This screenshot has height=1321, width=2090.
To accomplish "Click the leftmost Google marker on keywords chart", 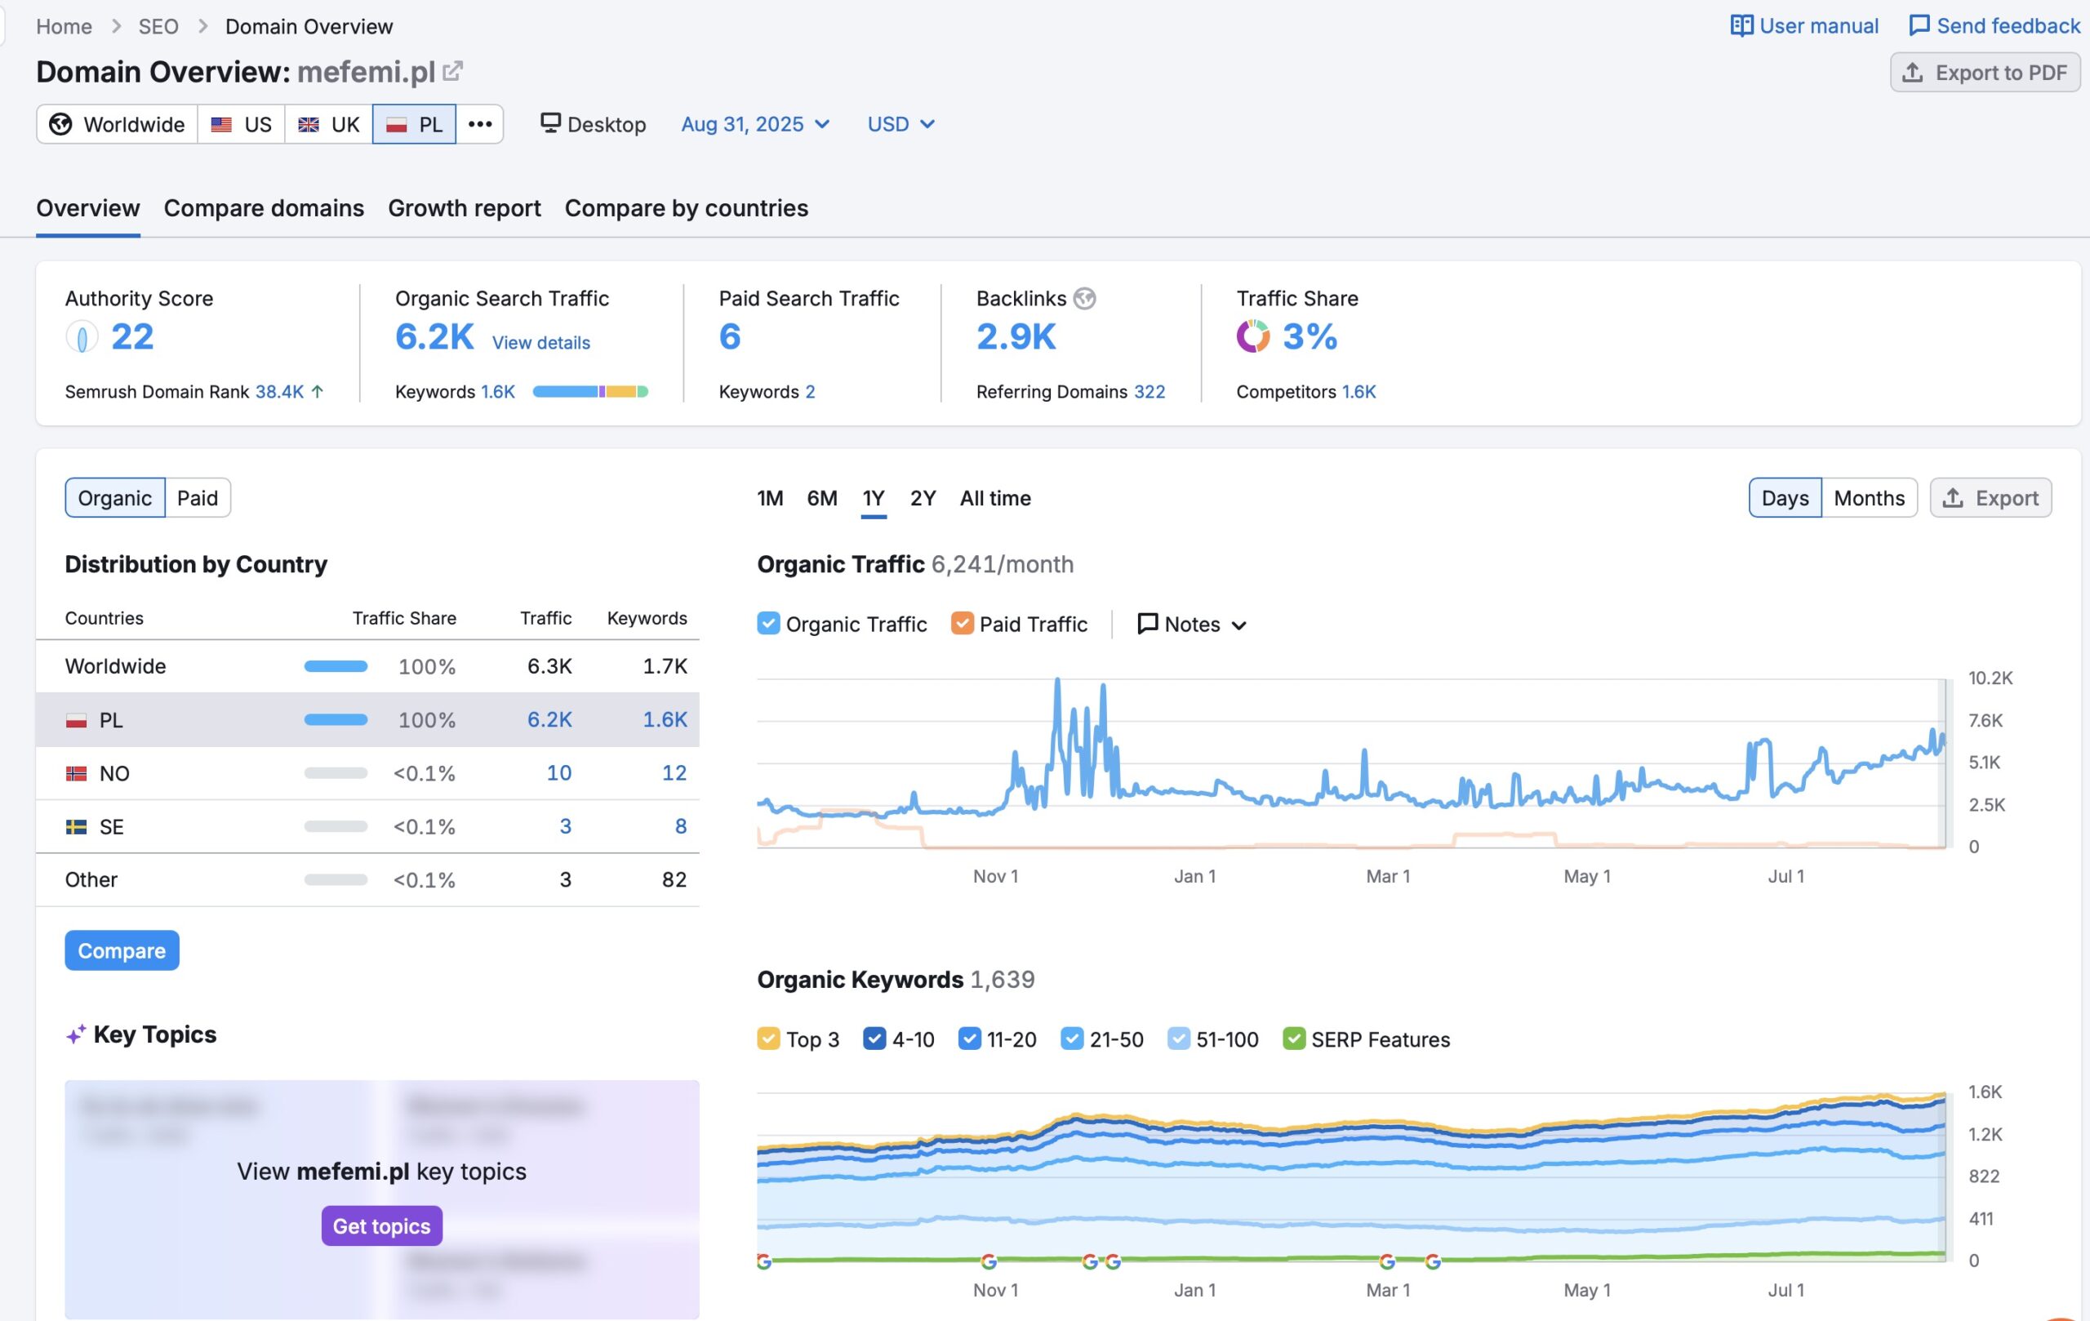I will [764, 1261].
